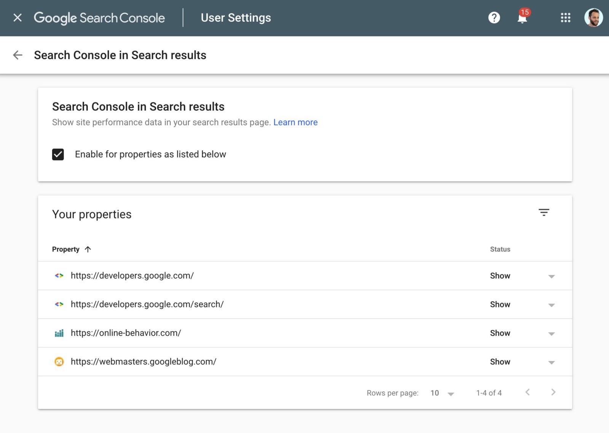Viewport: 609px width, 433px height.
Task: Click the robot icon beside webmasters.googleblog.com
Action: pos(59,362)
